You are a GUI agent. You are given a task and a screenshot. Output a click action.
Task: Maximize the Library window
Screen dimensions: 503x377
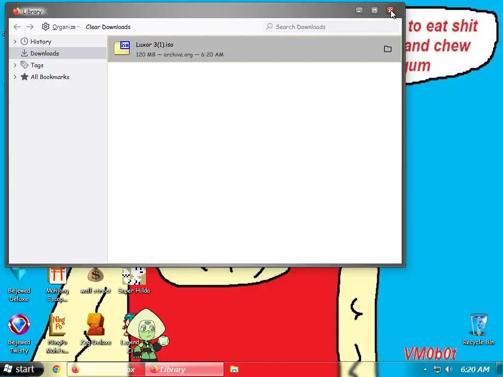374,11
